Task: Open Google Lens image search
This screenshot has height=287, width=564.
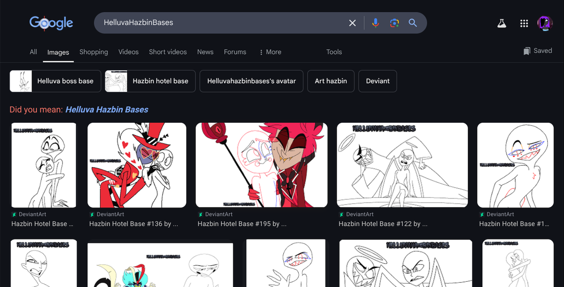Action: pyautogui.click(x=394, y=23)
